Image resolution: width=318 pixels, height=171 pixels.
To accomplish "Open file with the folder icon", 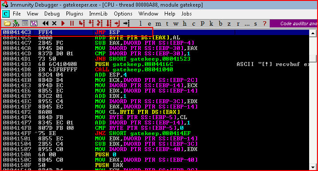I will 7,23.
